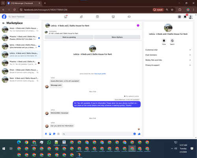Click Mark as pending button
The height and width of the screenshot is (158, 197).
pos(69,37)
